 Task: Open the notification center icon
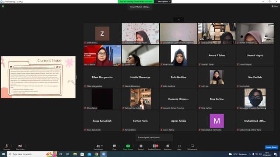(x=275, y=154)
